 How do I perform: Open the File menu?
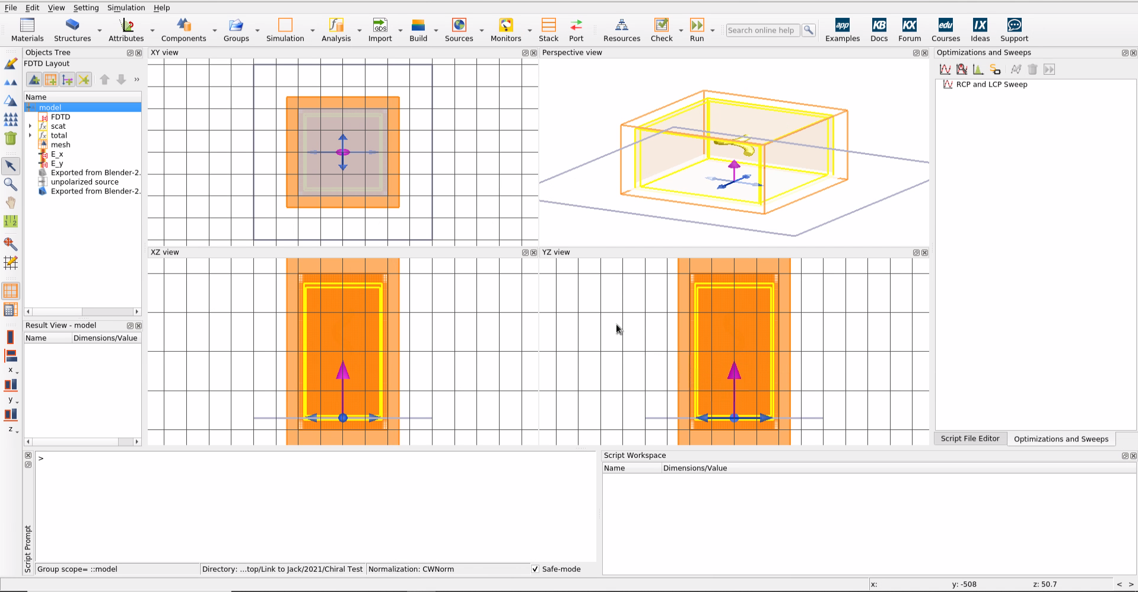coord(11,8)
